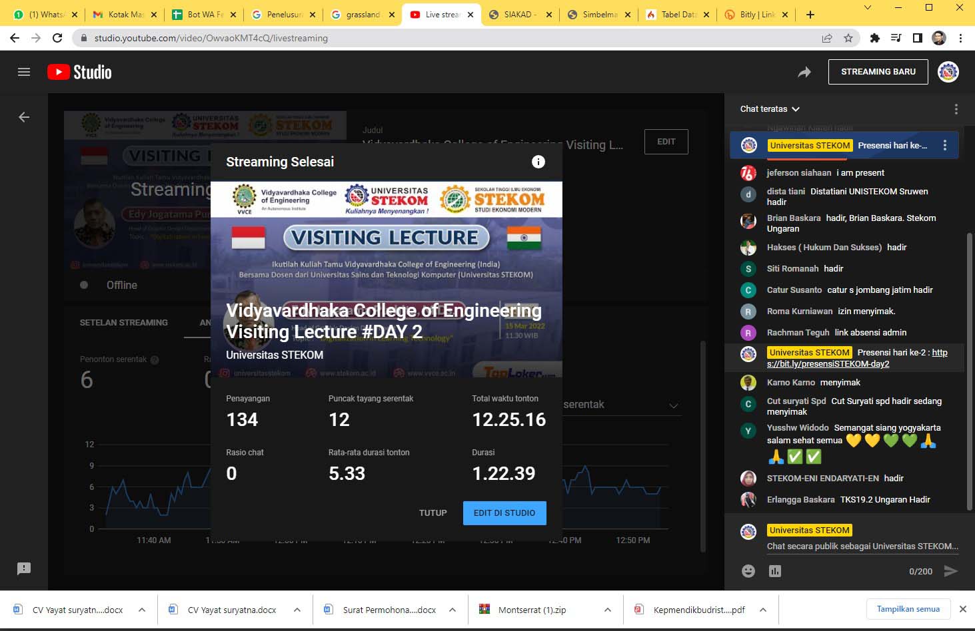
Task: Select the SETELAN STREAMING tab
Action: click(x=124, y=323)
